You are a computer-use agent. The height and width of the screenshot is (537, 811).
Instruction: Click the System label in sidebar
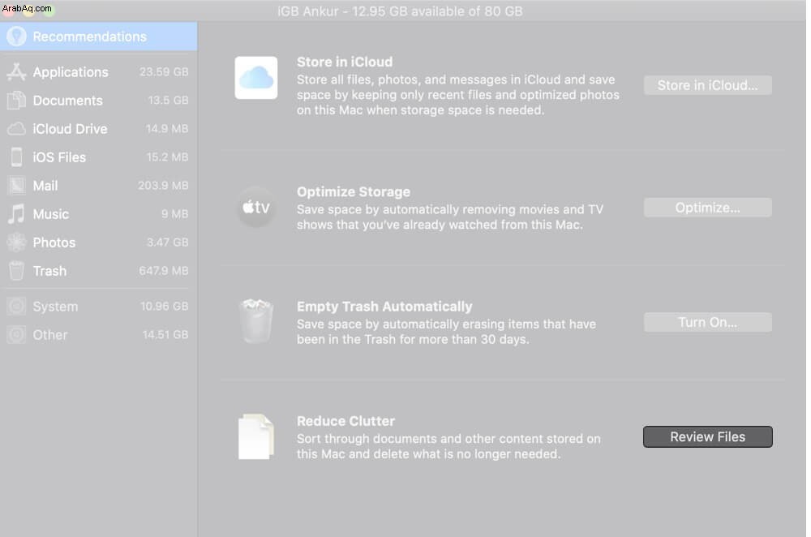[55, 307]
